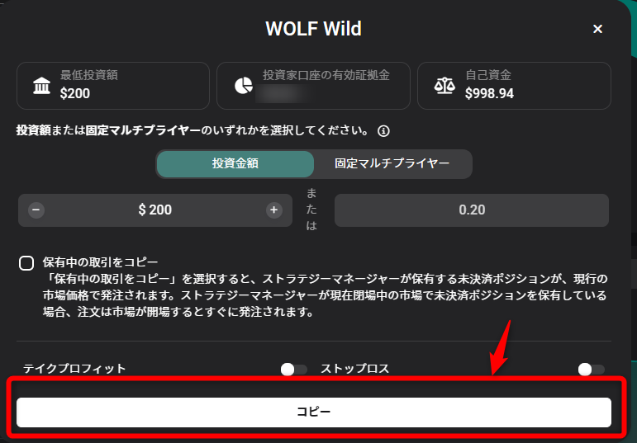The width and height of the screenshot is (637, 443).
Task: Click the ストップロス label
Action: [x=354, y=369]
